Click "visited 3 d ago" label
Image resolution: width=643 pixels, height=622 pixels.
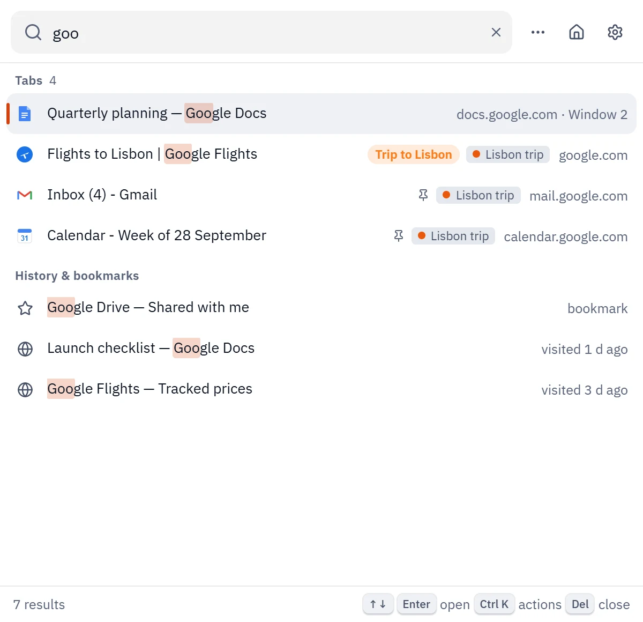585,390
